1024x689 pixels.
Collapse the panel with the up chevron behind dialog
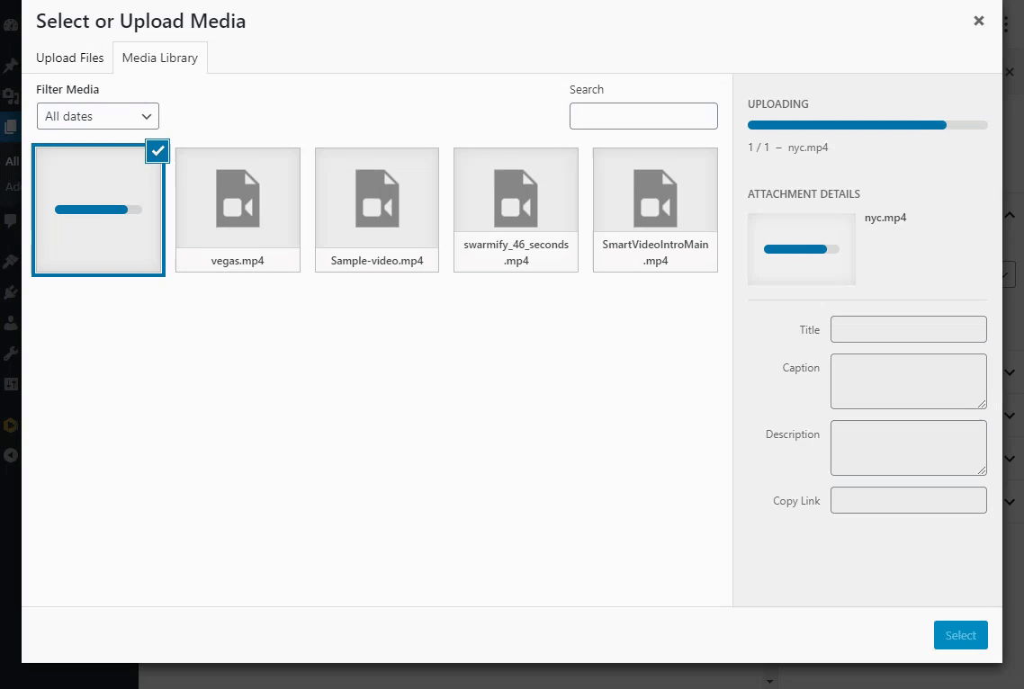pos(1010,216)
